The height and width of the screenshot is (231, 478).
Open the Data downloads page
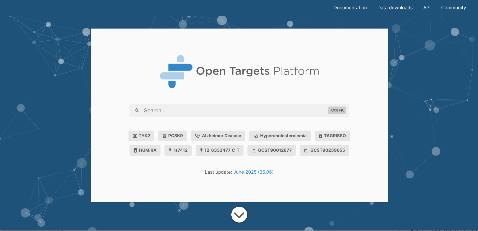(395, 8)
